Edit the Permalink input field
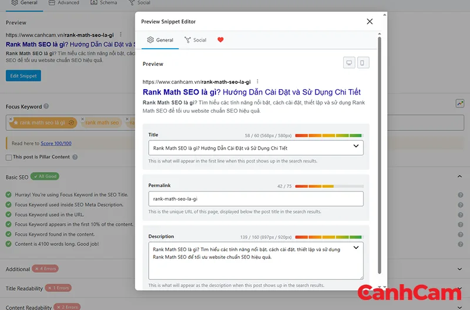 click(x=256, y=198)
